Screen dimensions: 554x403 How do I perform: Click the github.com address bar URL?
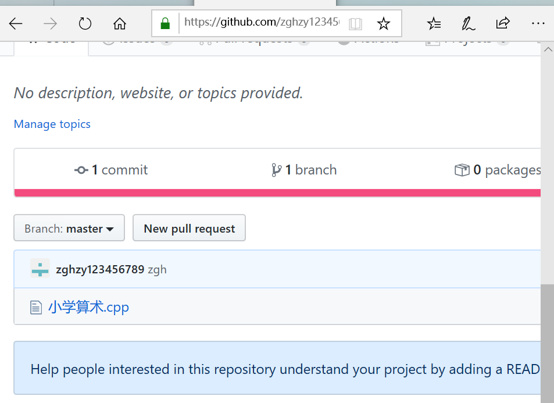(262, 22)
